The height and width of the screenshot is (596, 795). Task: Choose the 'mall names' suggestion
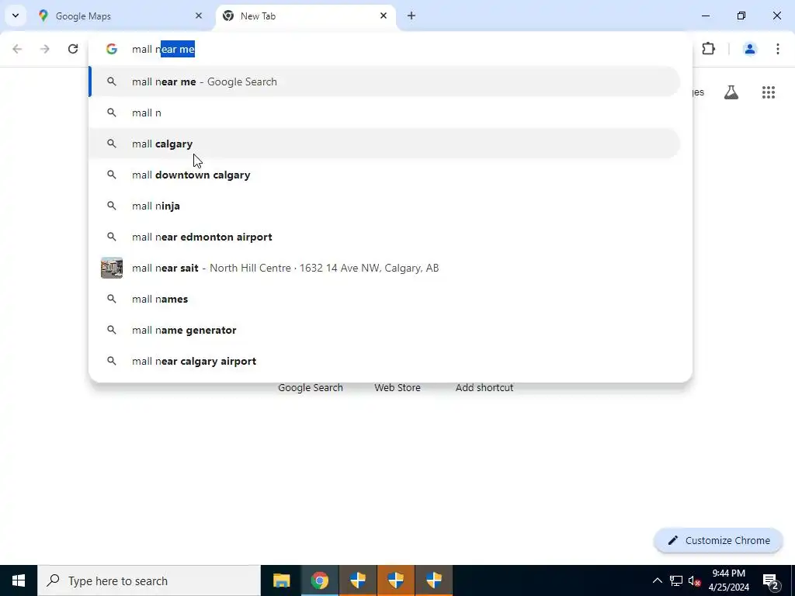(385, 299)
